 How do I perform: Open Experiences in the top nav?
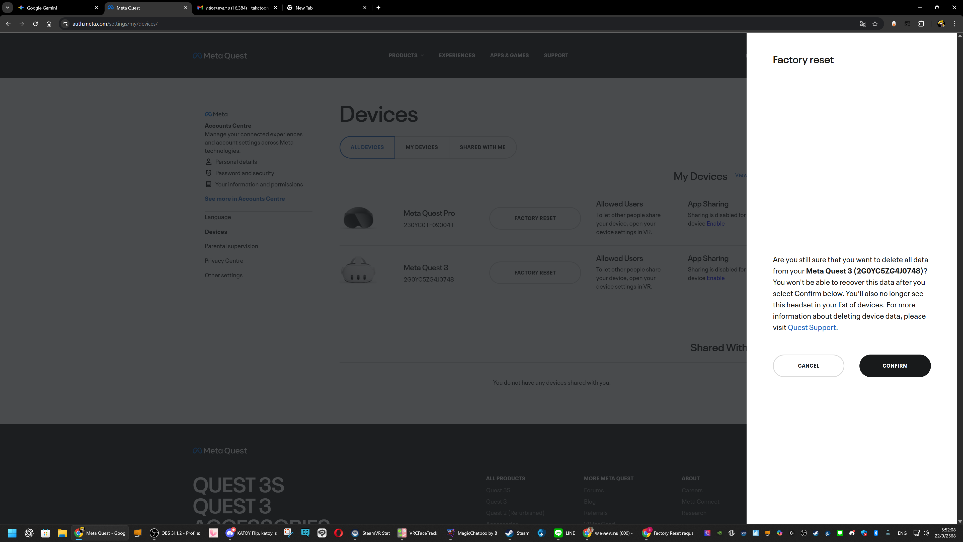[456, 55]
